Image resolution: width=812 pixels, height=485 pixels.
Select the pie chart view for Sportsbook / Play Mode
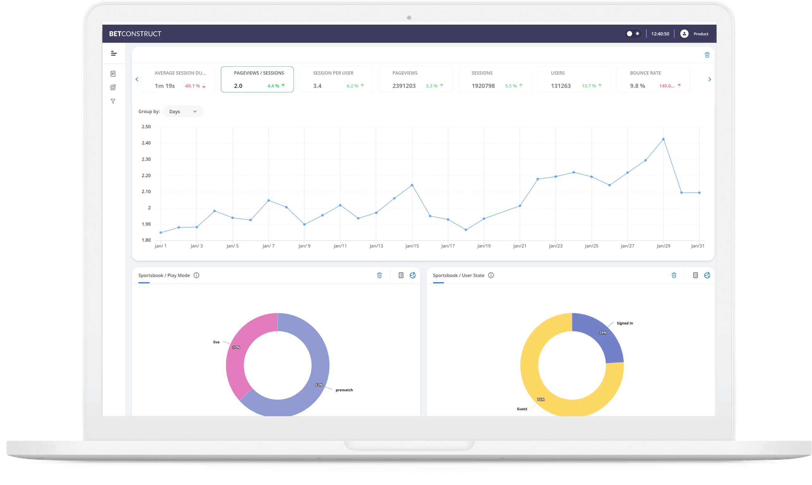[412, 275]
